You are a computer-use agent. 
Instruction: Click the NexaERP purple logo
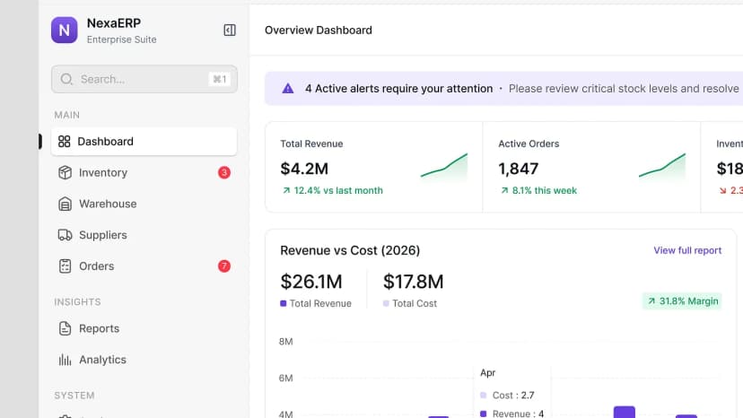65,30
